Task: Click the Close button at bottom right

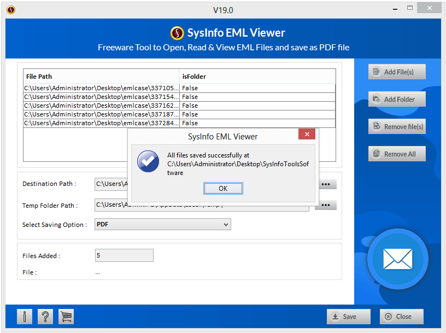Action: coord(401,317)
